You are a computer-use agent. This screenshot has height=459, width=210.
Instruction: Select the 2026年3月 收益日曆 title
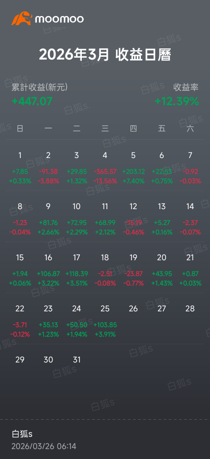tap(105, 54)
